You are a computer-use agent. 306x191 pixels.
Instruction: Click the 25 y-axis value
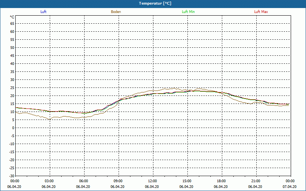point(12,88)
